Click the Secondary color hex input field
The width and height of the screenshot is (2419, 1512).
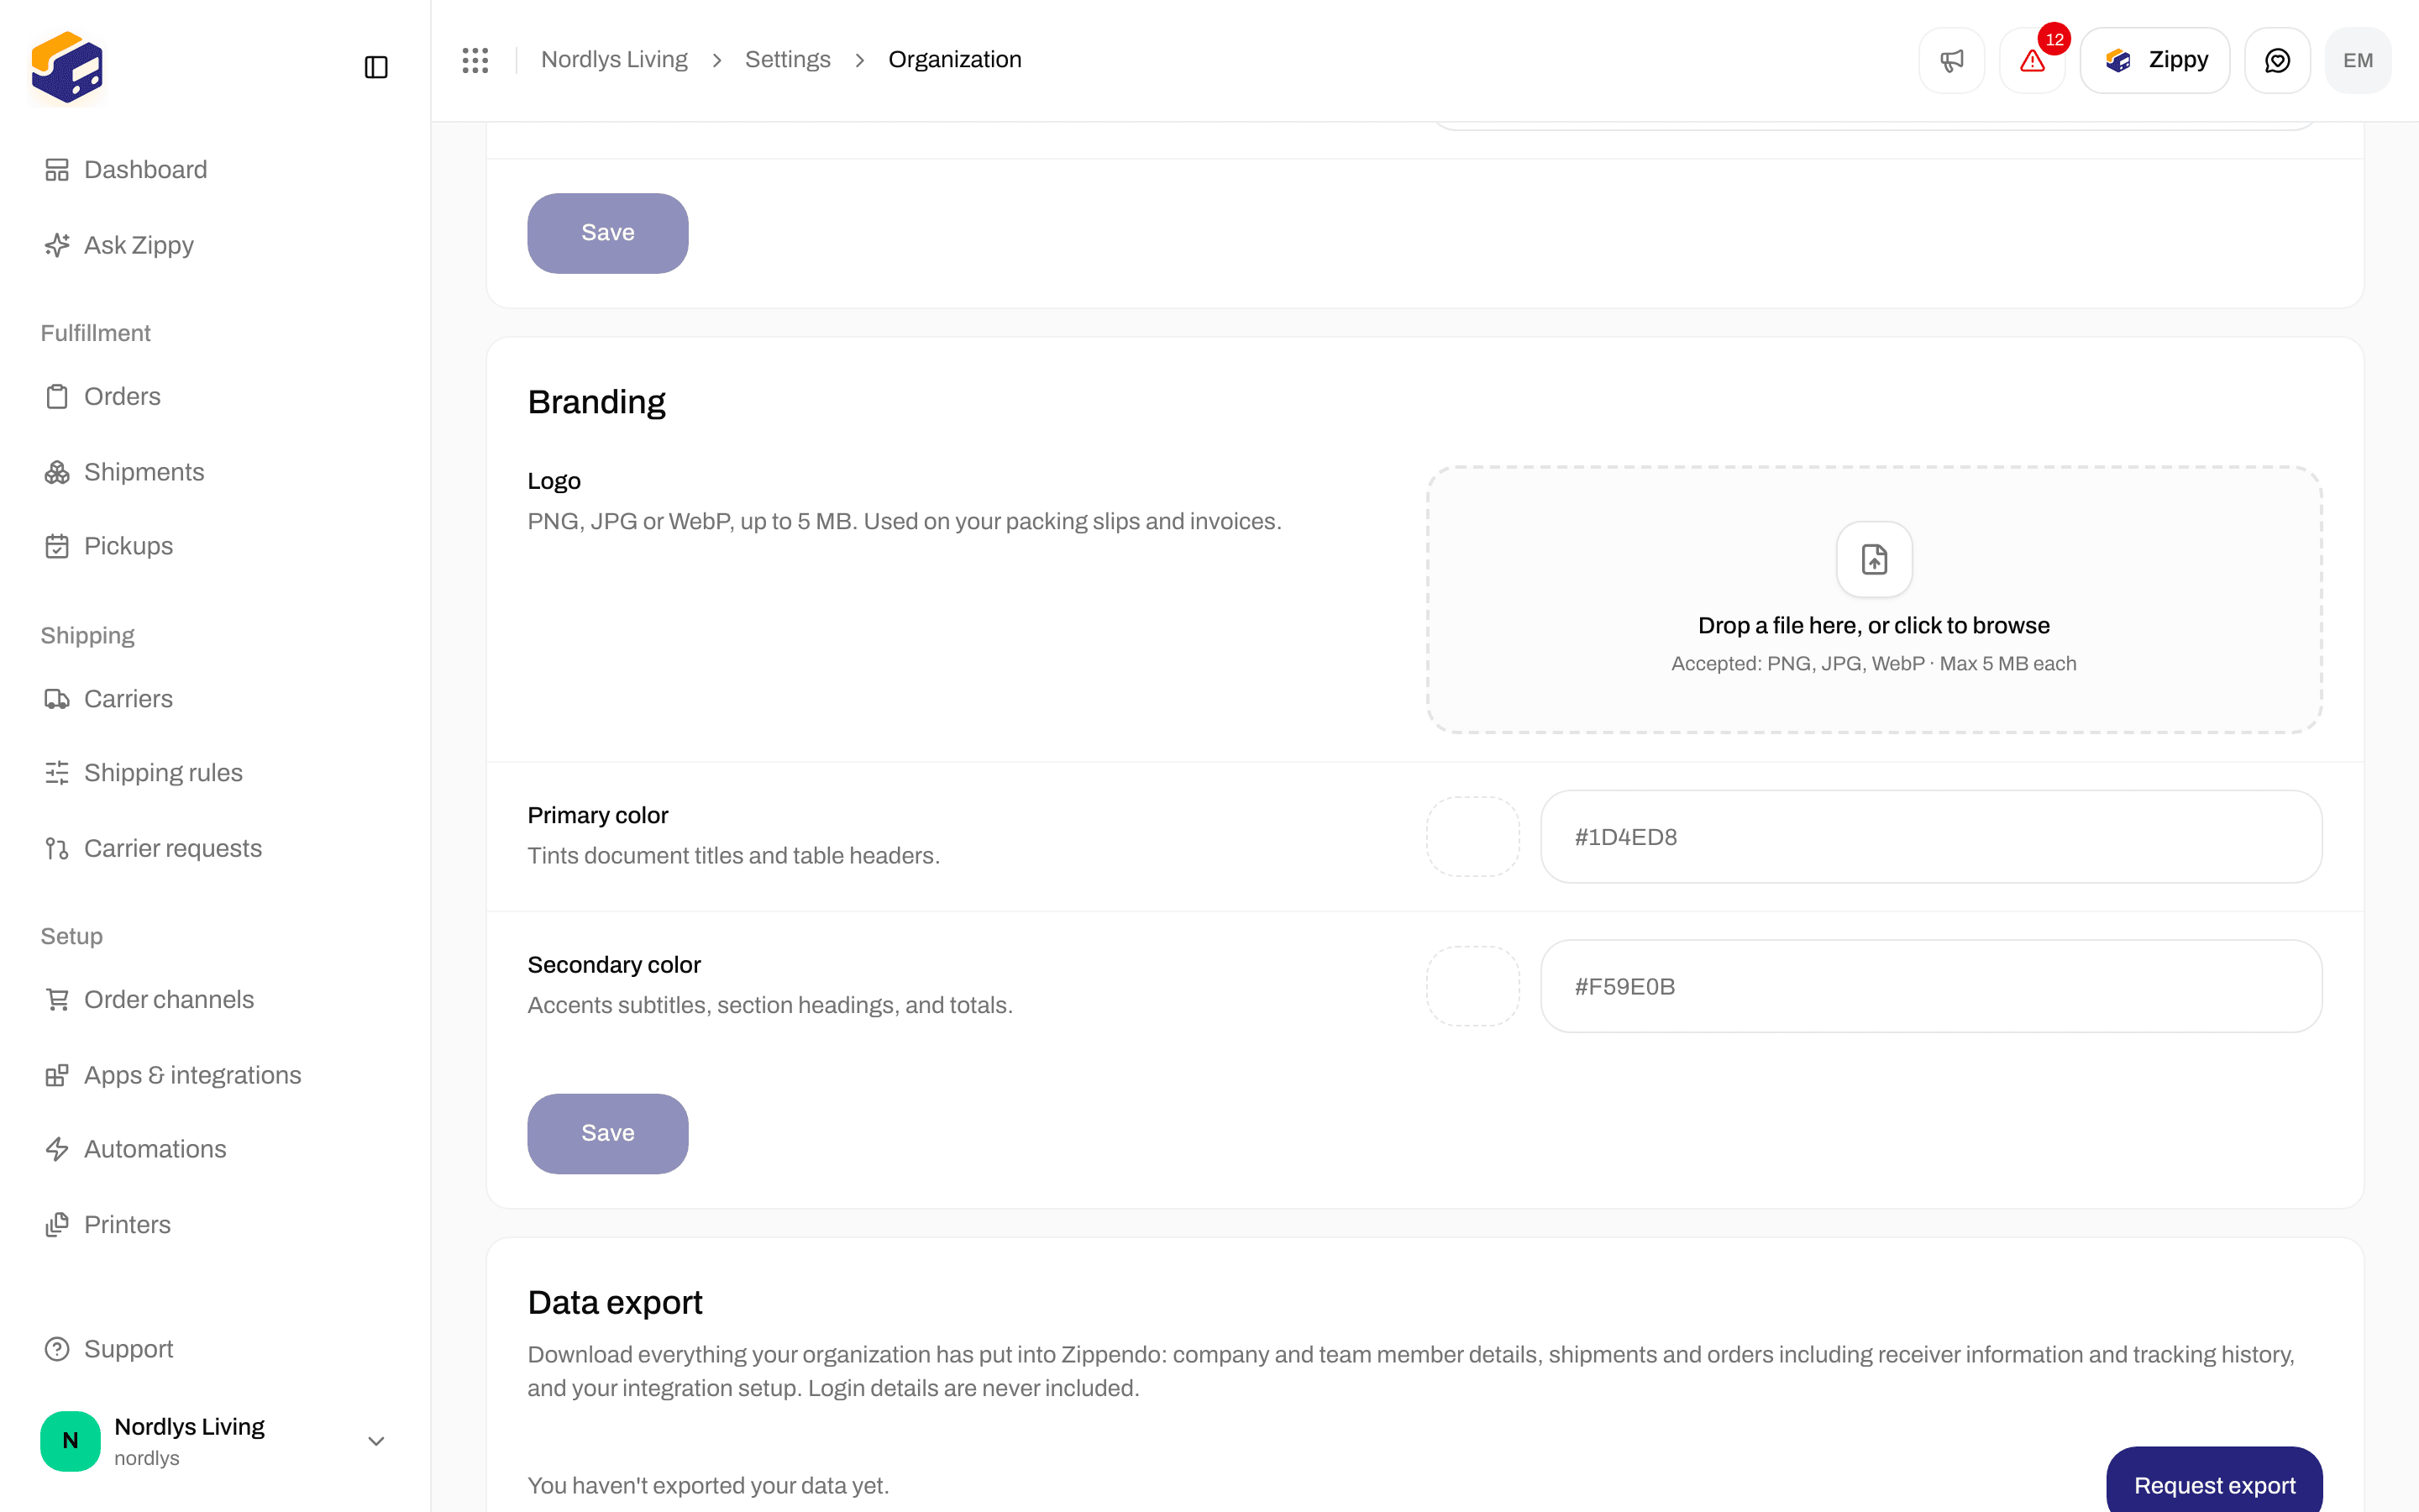pos(1931,986)
